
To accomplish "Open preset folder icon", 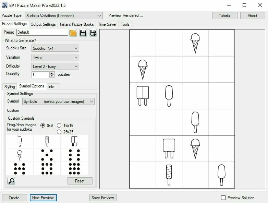I will coord(73,33).
